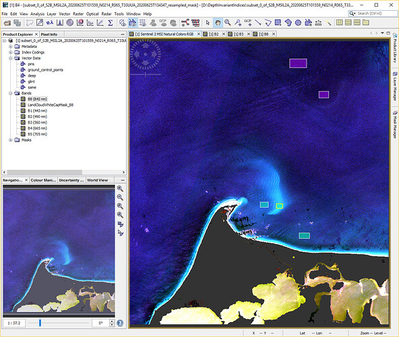Click the Navigation zoom slider handle
This screenshot has width=399, height=337.
click(x=40, y=323)
